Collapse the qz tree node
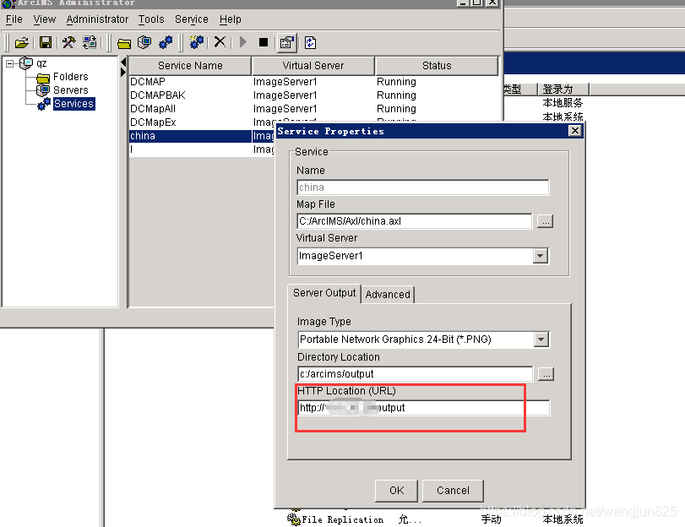The width and height of the screenshot is (685, 527). 9,64
